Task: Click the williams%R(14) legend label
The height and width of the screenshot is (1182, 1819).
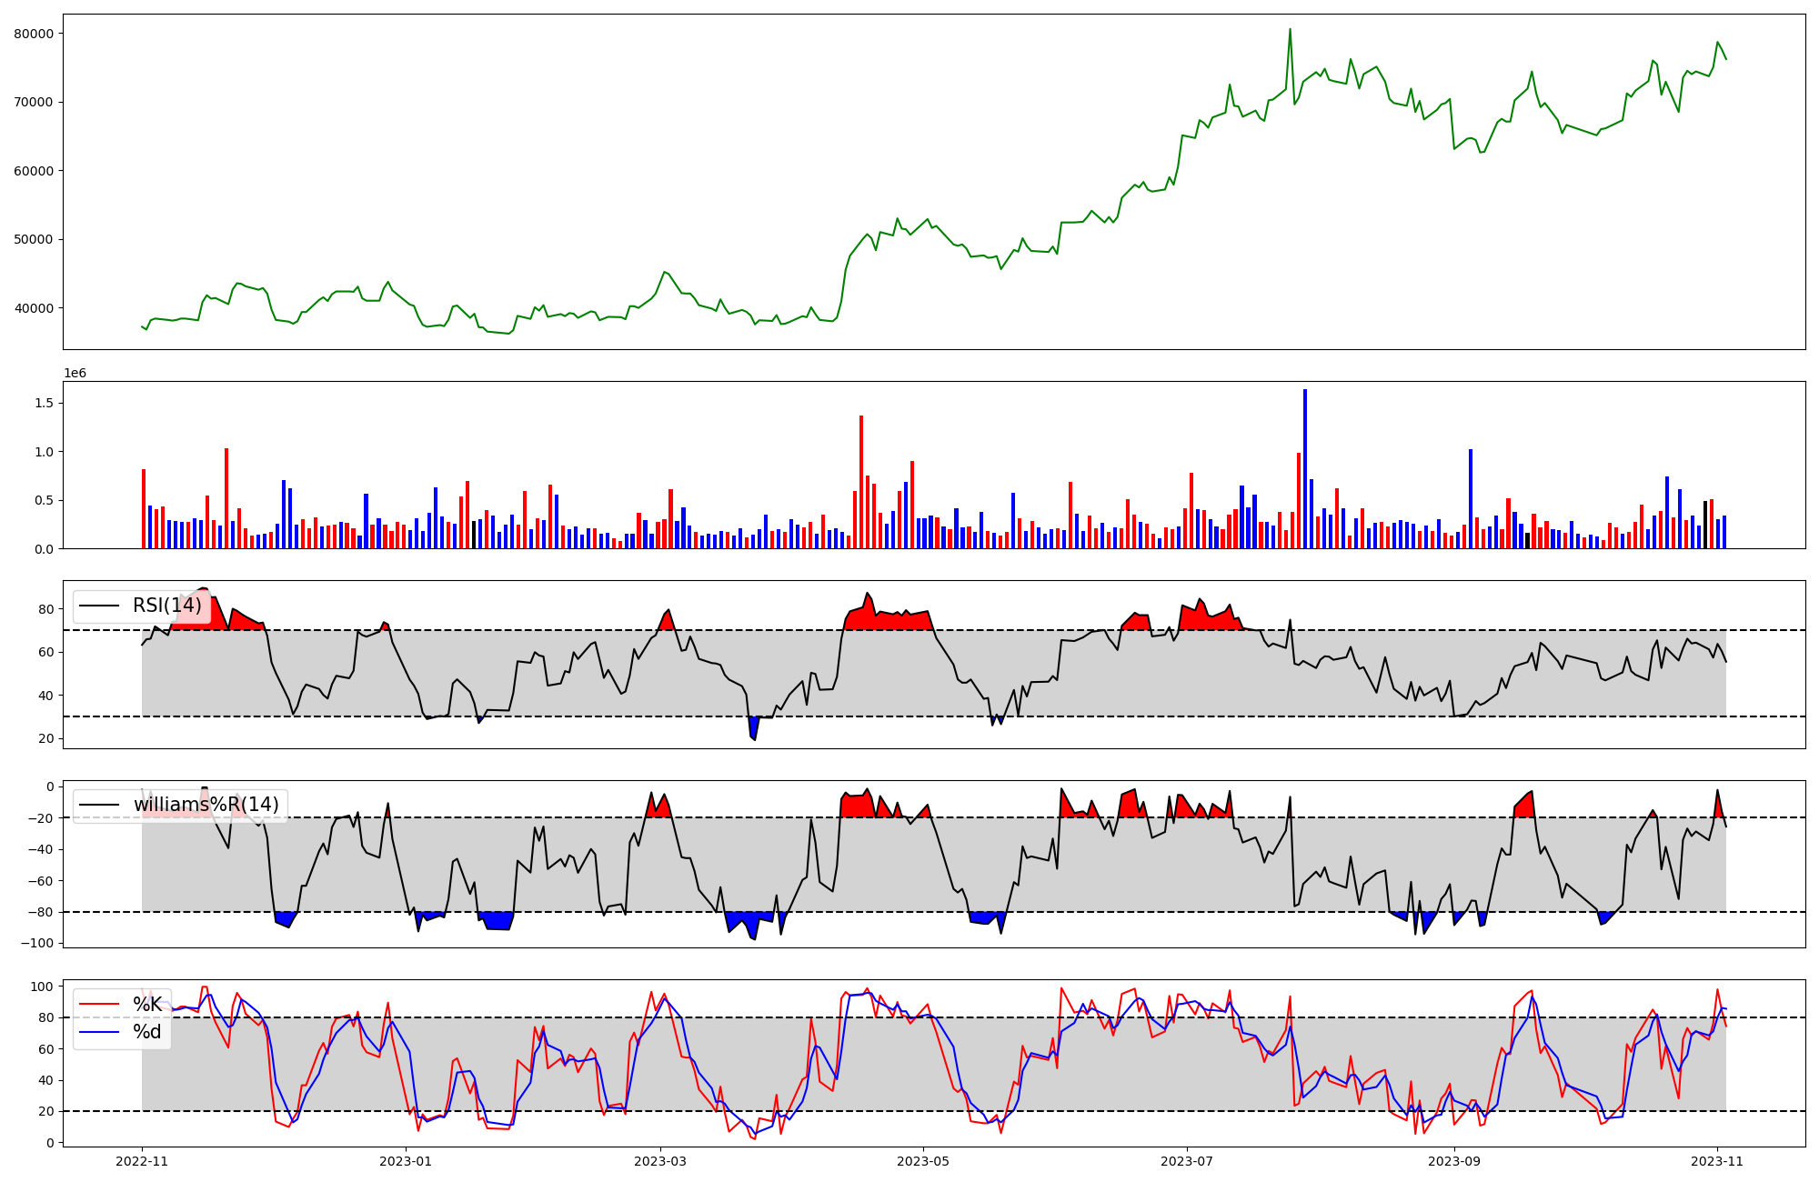Action: click(x=206, y=805)
